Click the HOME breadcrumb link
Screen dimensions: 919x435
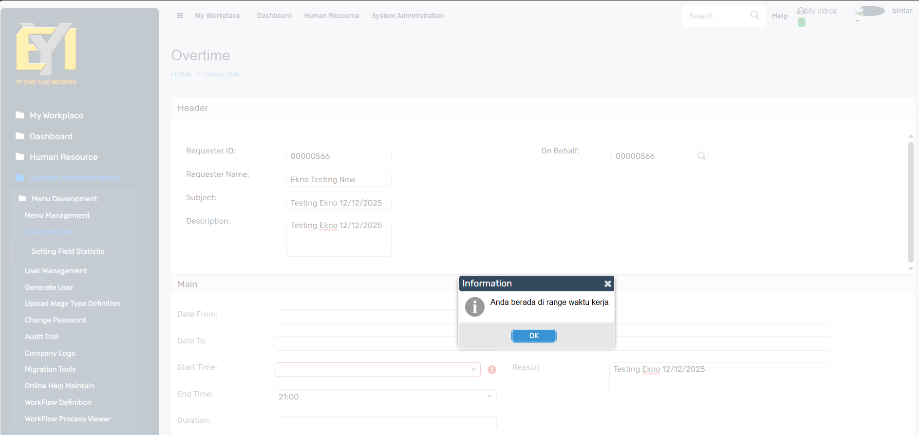182,75
